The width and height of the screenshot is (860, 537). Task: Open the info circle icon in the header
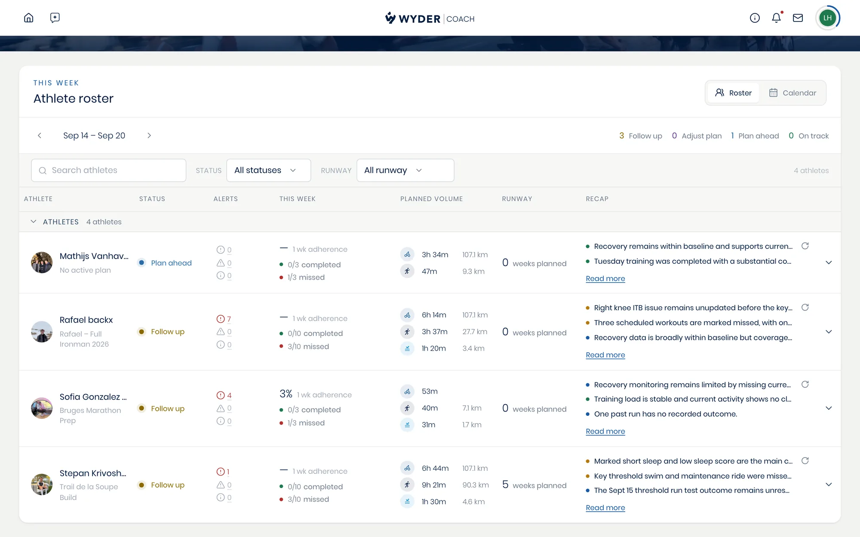(x=755, y=18)
